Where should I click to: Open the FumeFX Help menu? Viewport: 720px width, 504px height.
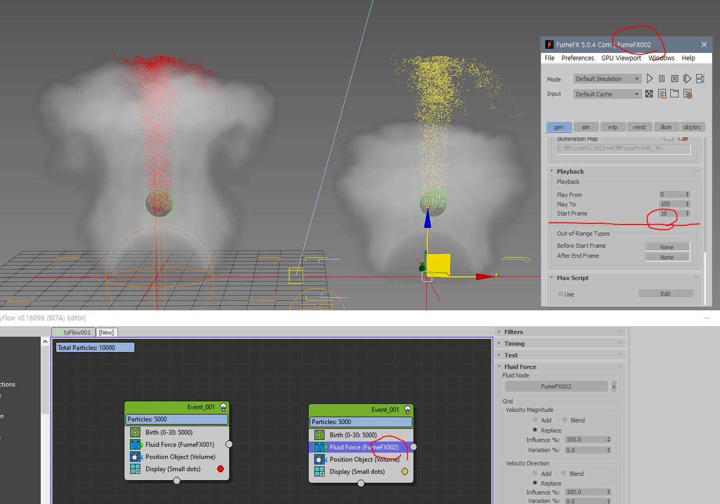tap(688, 58)
